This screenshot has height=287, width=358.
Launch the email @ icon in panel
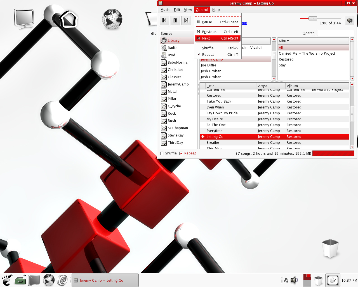(x=62, y=280)
